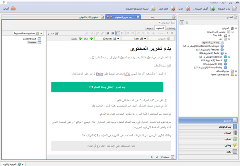Screen dimensions: 240x166
Task: Click the globe icon beside Blog
Action: [225, 64]
